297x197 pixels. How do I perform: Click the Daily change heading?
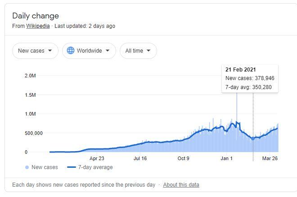coord(36,16)
